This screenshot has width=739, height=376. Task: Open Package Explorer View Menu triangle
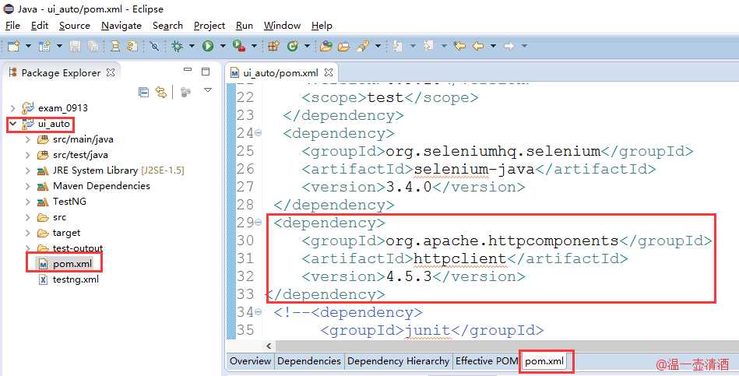208,90
